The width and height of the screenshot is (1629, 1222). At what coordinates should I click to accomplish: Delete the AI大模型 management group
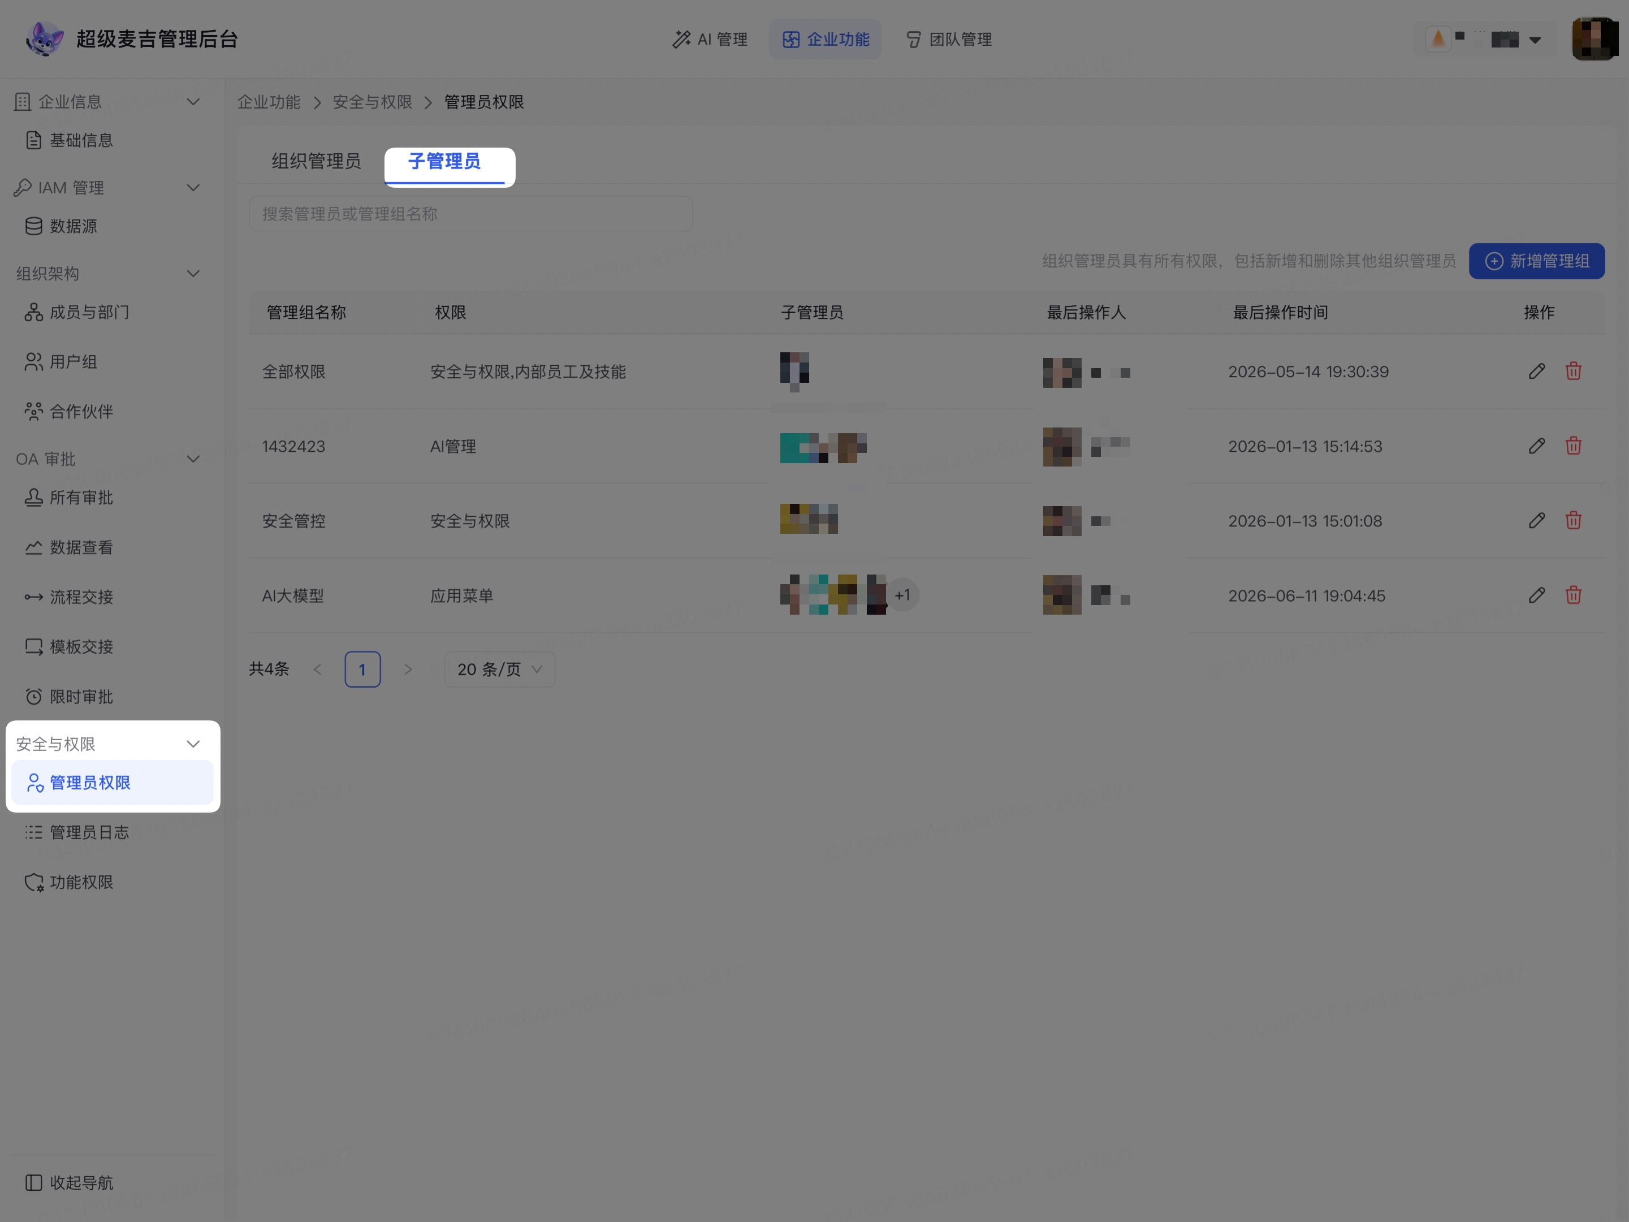1573,595
